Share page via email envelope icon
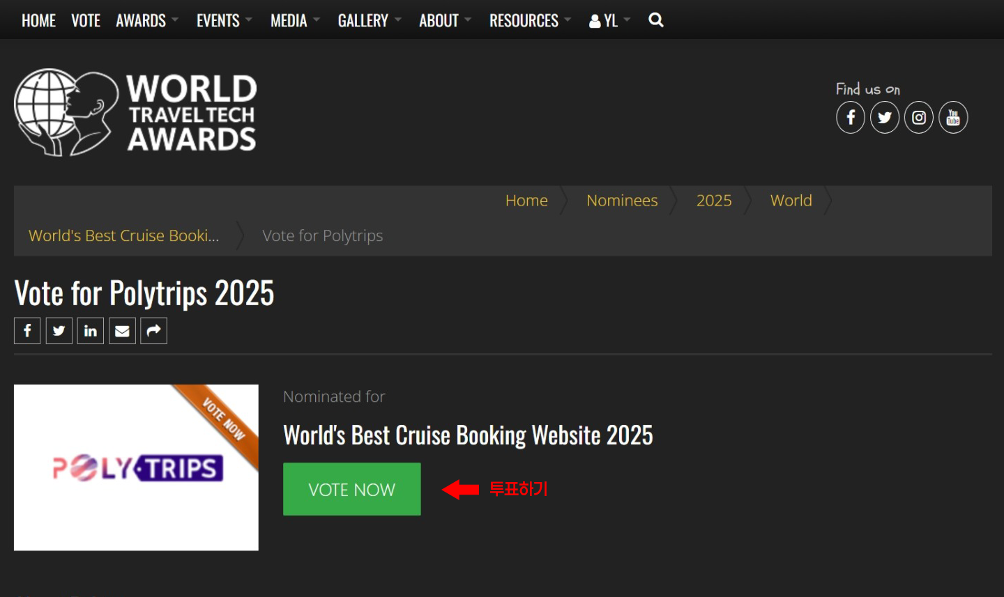This screenshot has height=597, width=1004. point(122,331)
